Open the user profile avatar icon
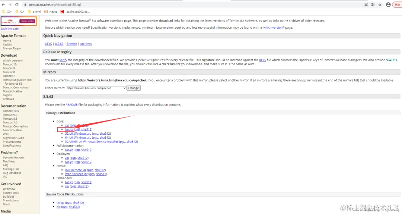Screen dimensions: 402x214 tap(388, 4)
